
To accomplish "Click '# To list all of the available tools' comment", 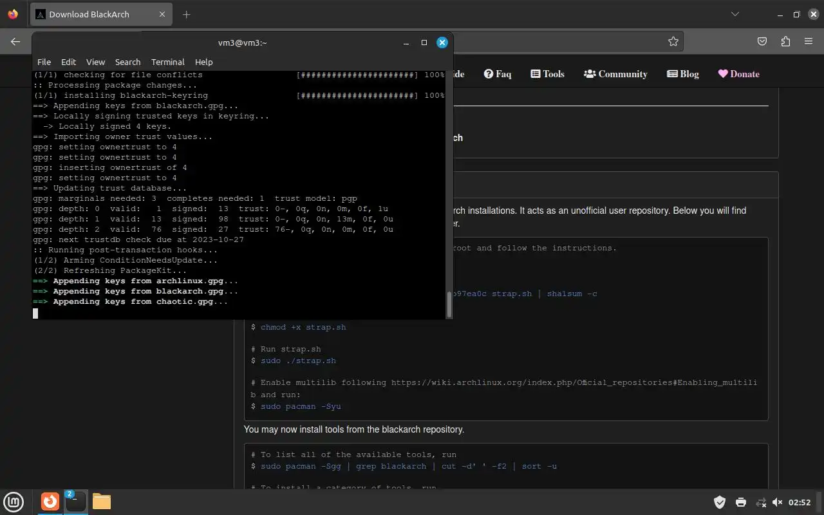I will coord(353,454).
